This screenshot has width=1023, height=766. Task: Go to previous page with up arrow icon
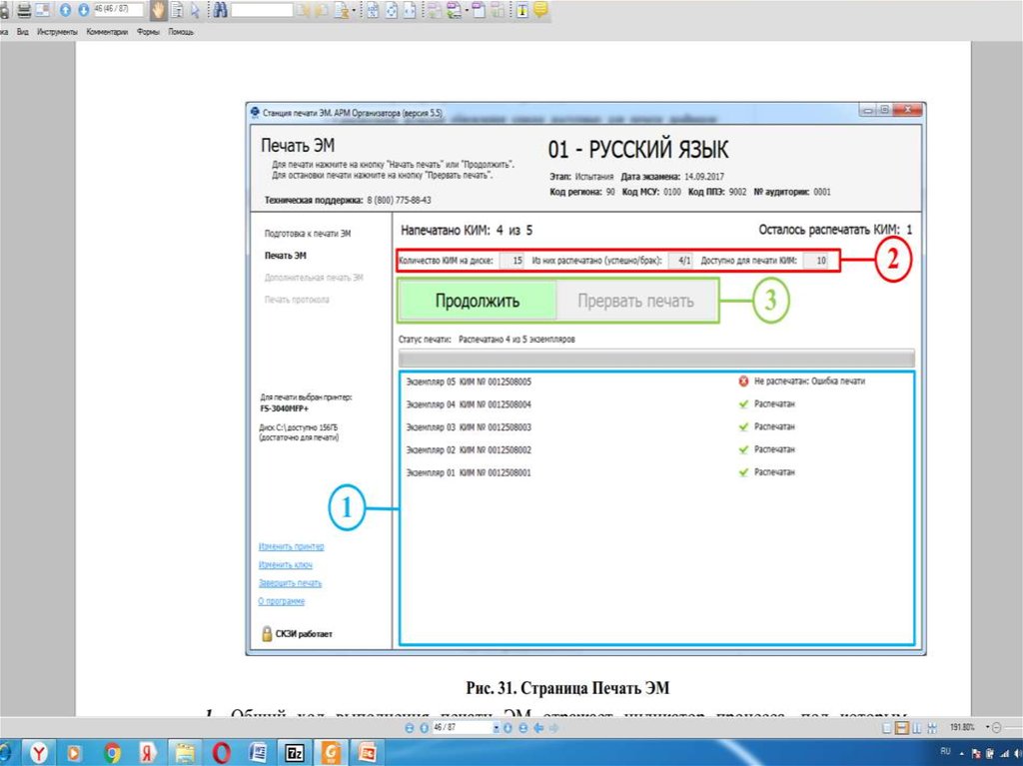click(65, 10)
